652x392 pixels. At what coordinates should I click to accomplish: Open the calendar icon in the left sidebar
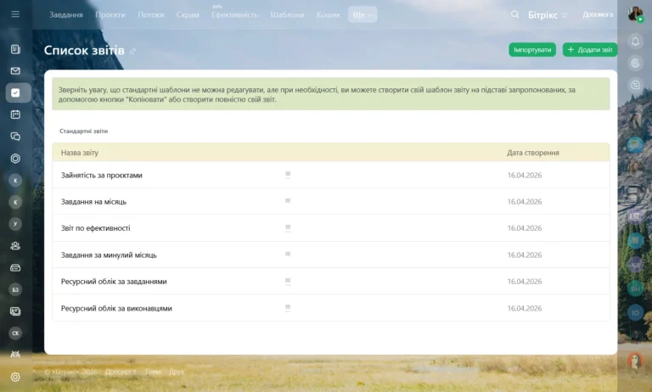click(15, 115)
